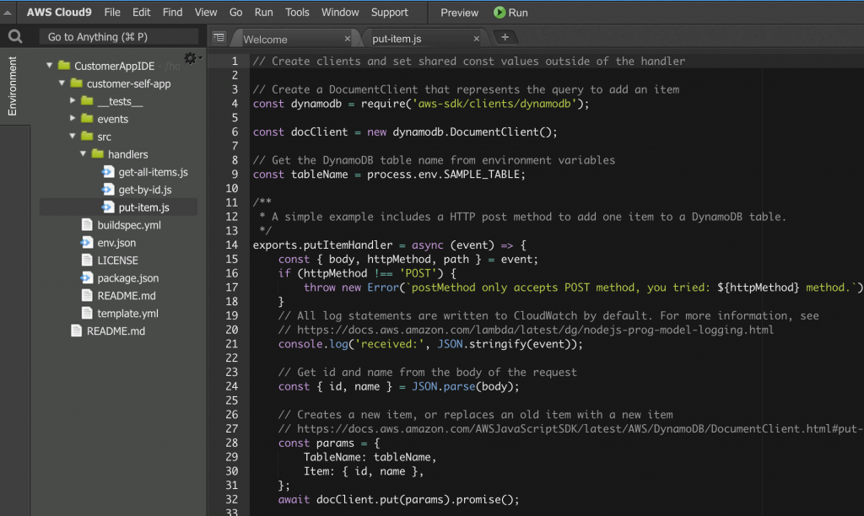This screenshot has height=516, width=864.
Task: Open the tab list icon
Action: click(219, 38)
